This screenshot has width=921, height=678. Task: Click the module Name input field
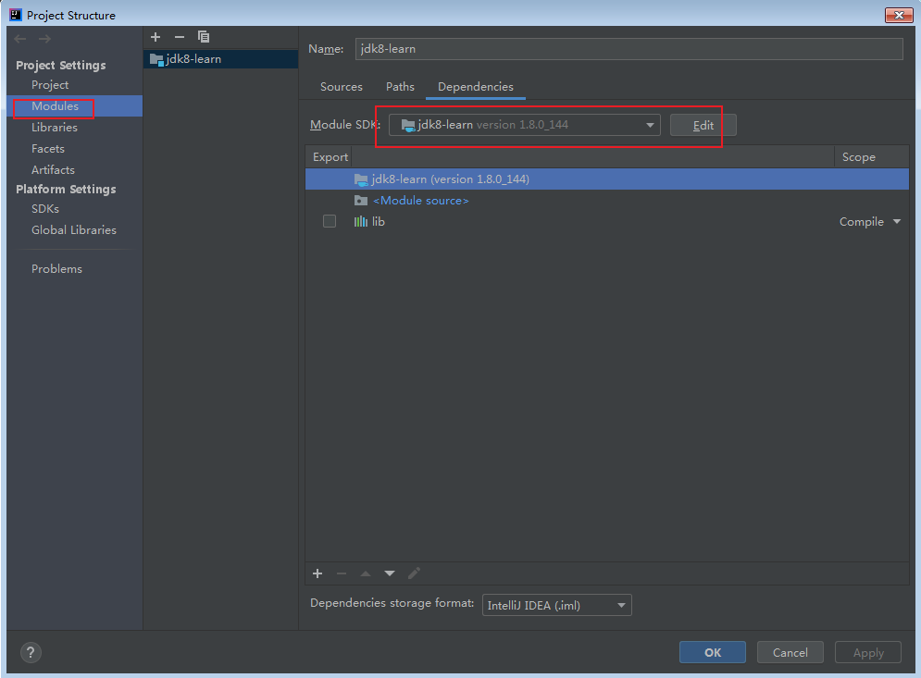point(629,49)
